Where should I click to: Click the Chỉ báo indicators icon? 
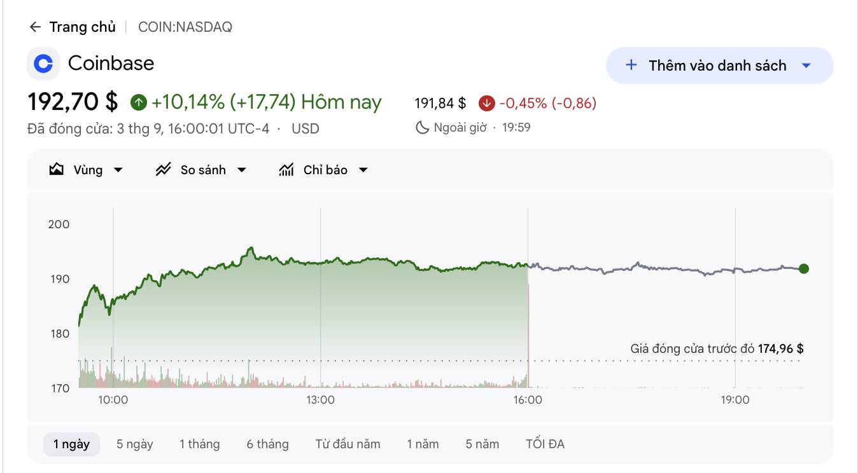286,170
